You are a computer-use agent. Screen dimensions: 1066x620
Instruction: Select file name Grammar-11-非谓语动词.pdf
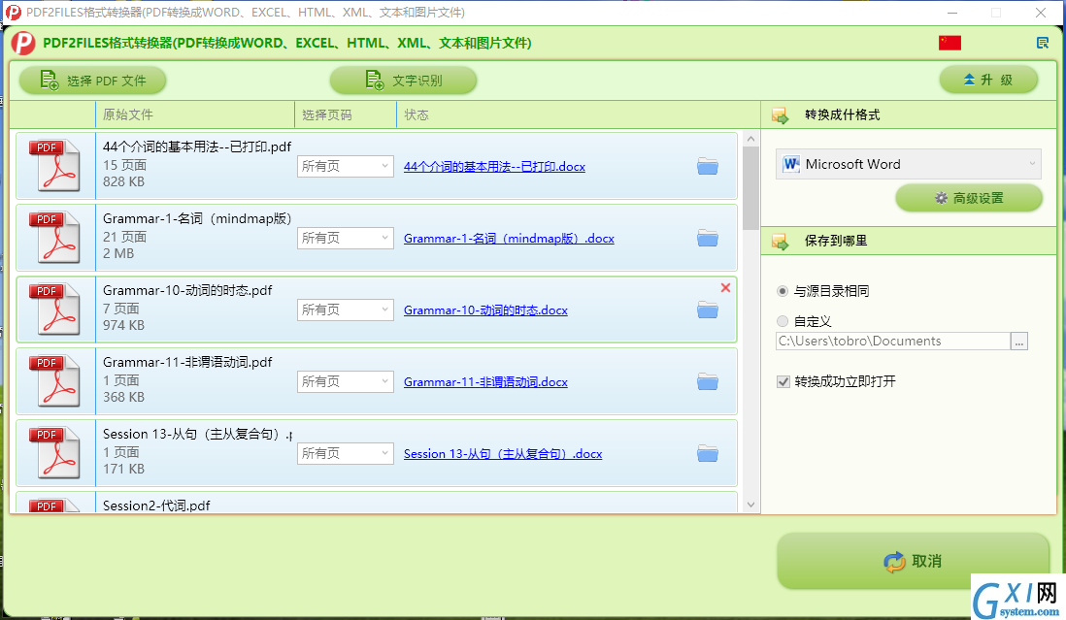pyautogui.click(x=187, y=362)
